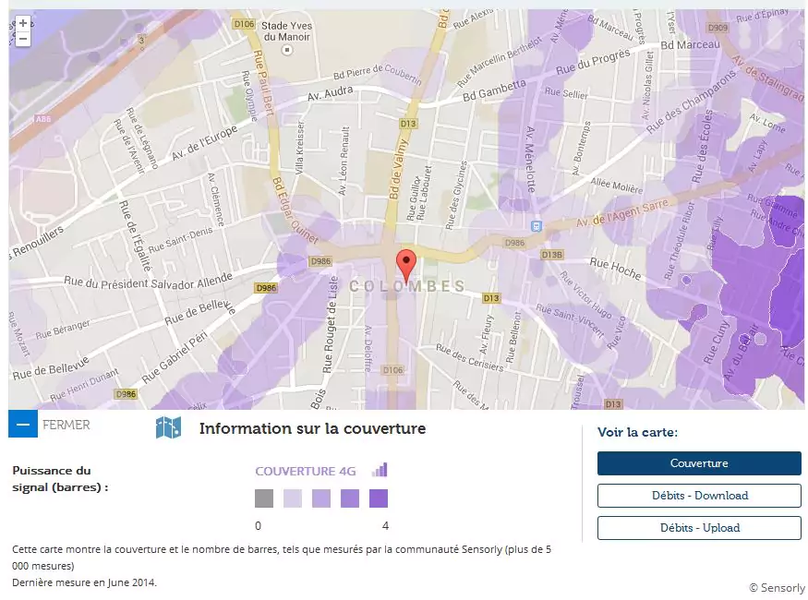Collapse panel with the minus FERMER button
Viewport: 808px width, 600px height.
(x=23, y=425)
